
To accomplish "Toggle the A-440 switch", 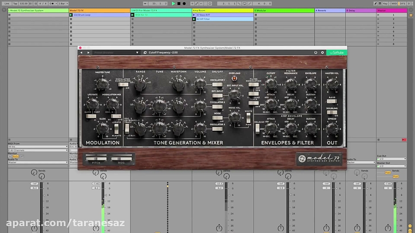I will click(x=332, y=101).
